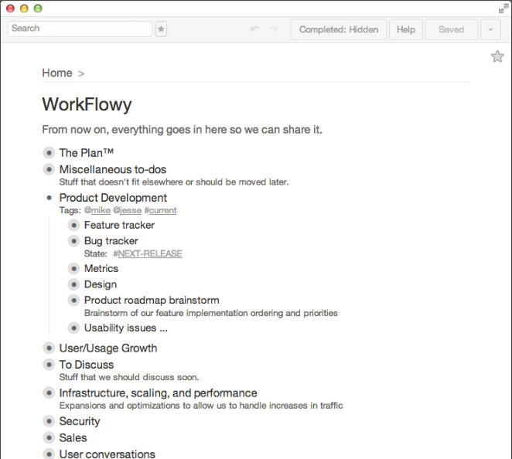Filter by the #current tag

[x=160, y=210]
